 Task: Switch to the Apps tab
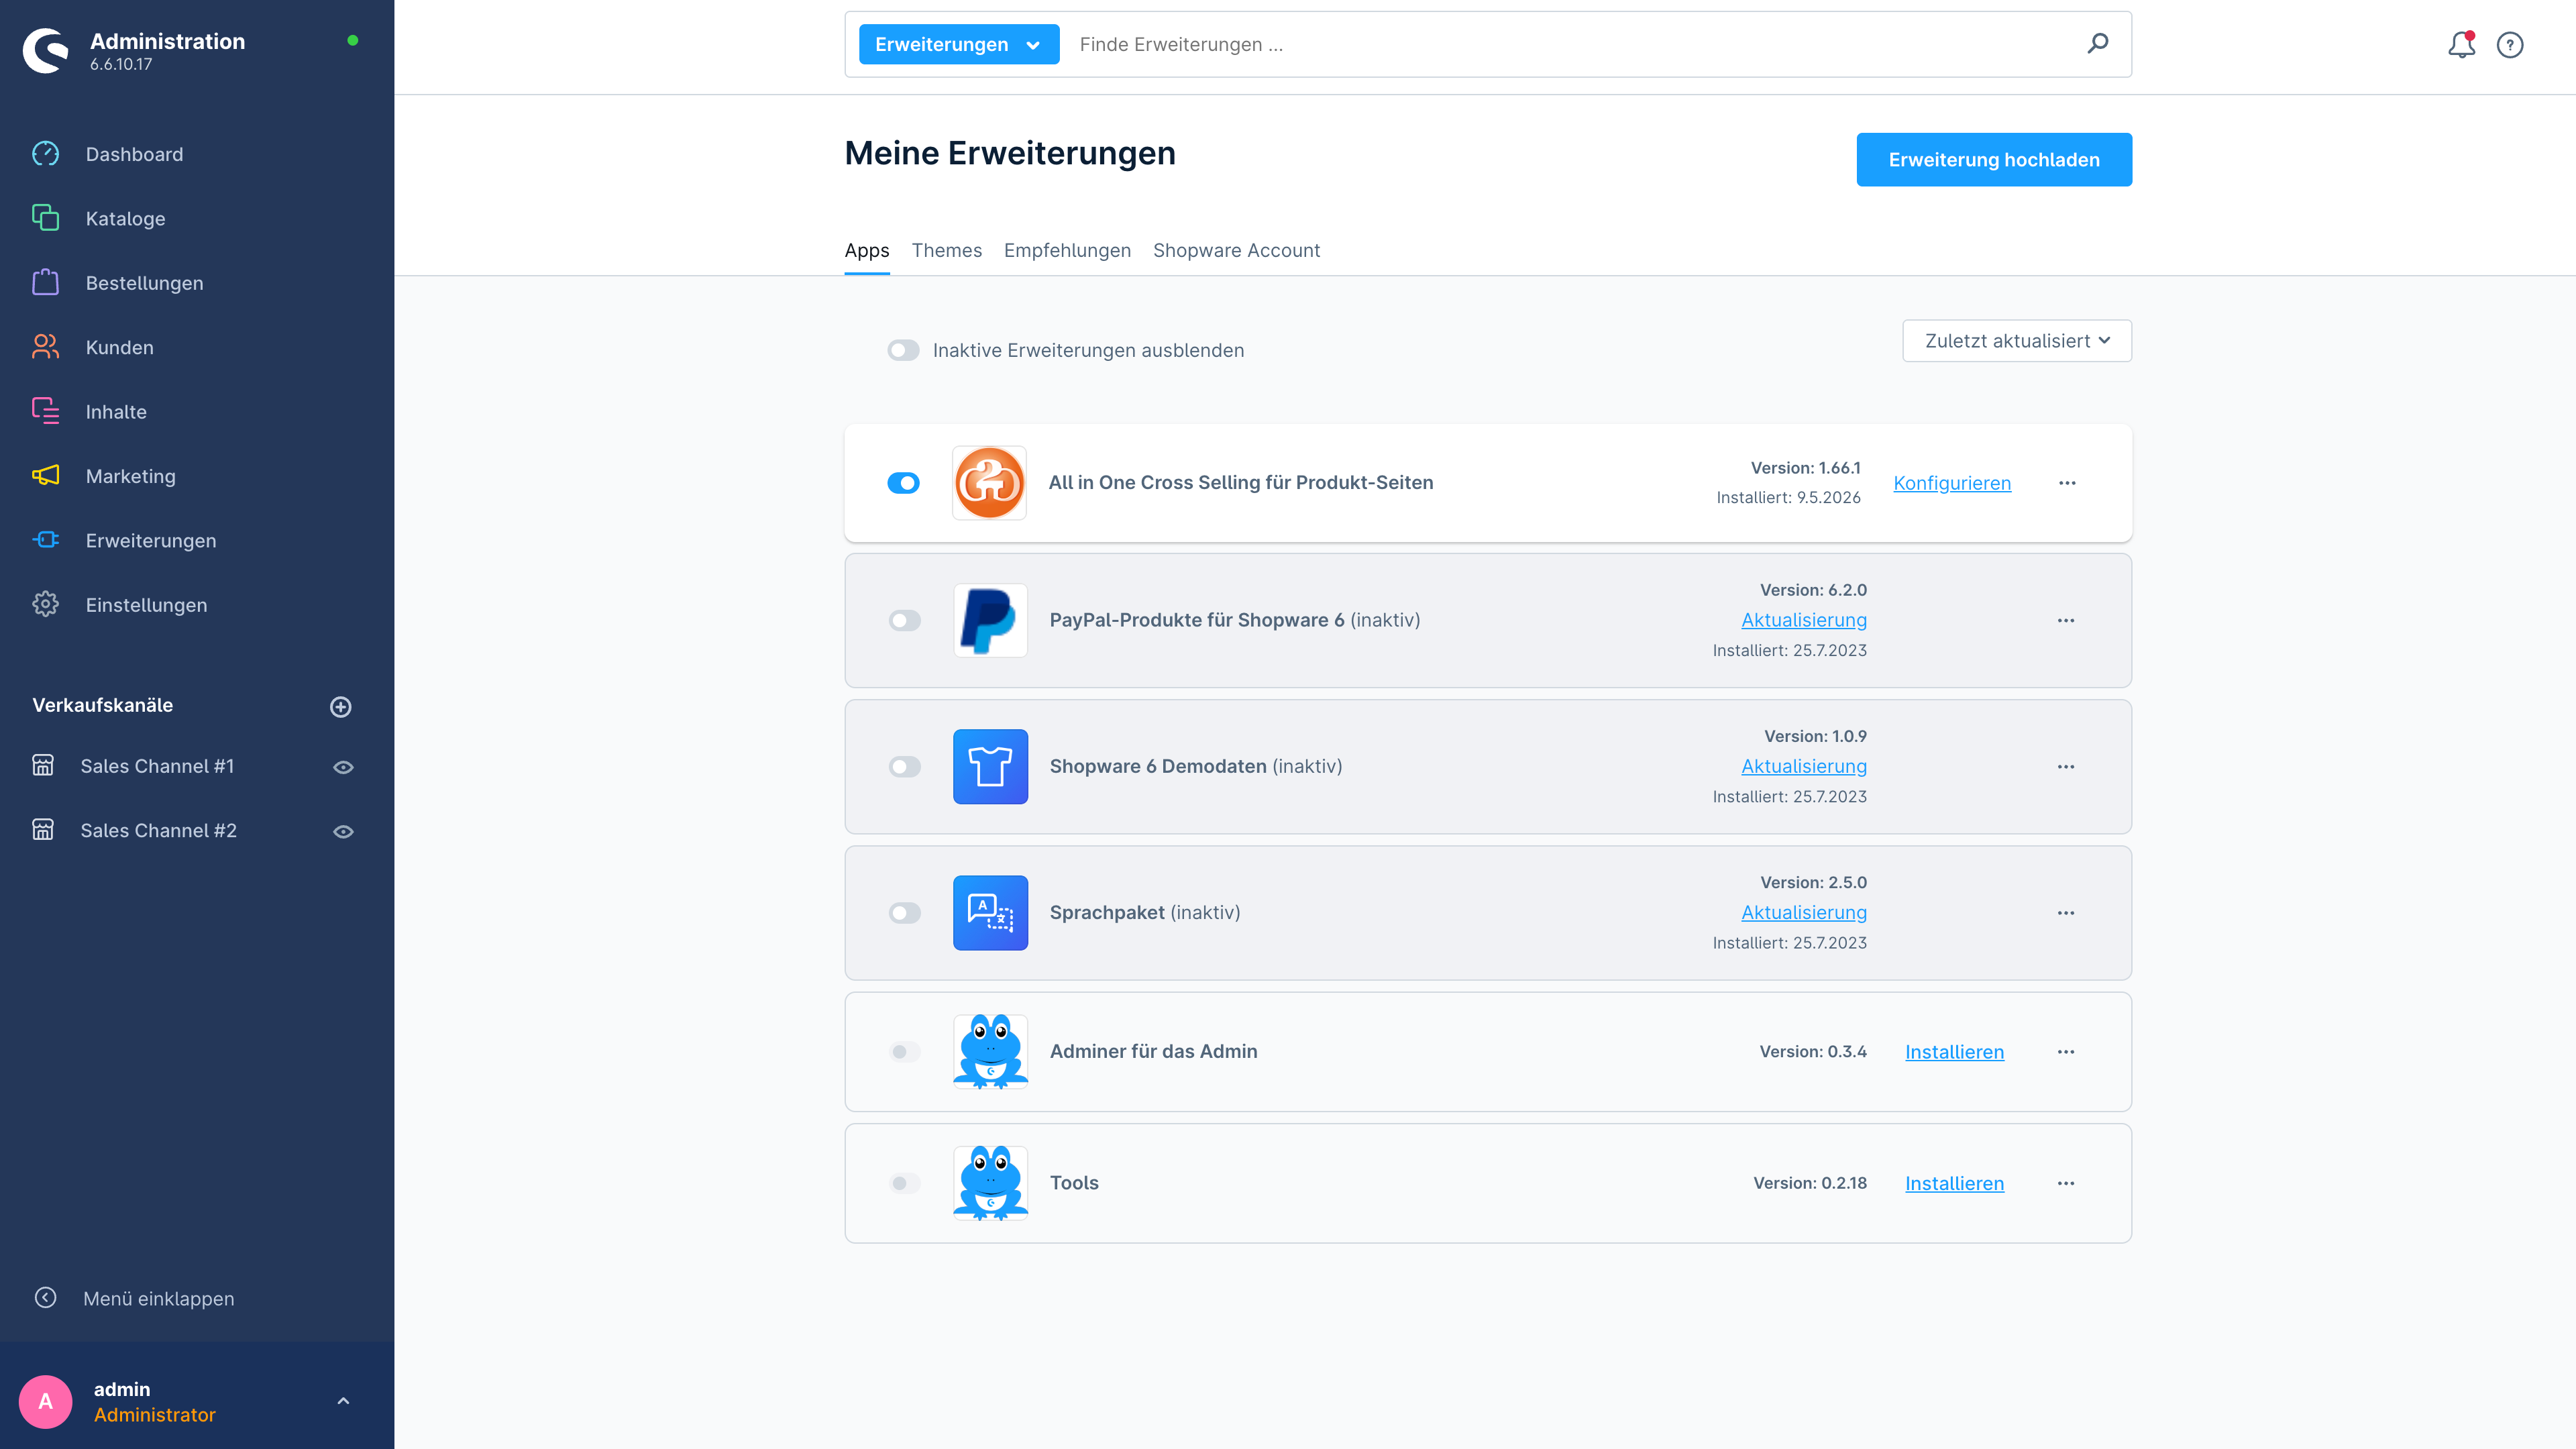pyautogui.click(x=866, y=251)
